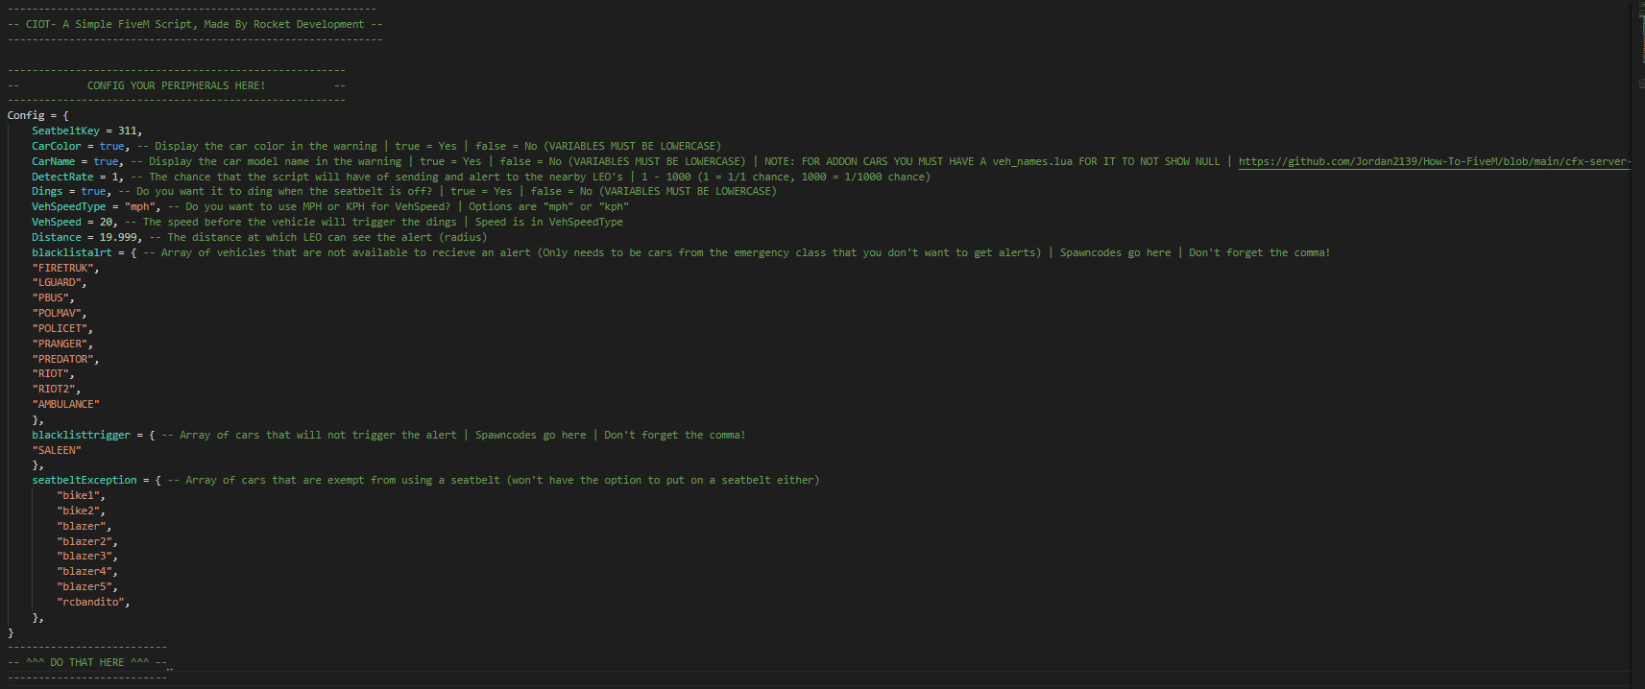Click the blacklistalrt table name
The height and width of the screenshot is (689, 1645).
[71, 252]
